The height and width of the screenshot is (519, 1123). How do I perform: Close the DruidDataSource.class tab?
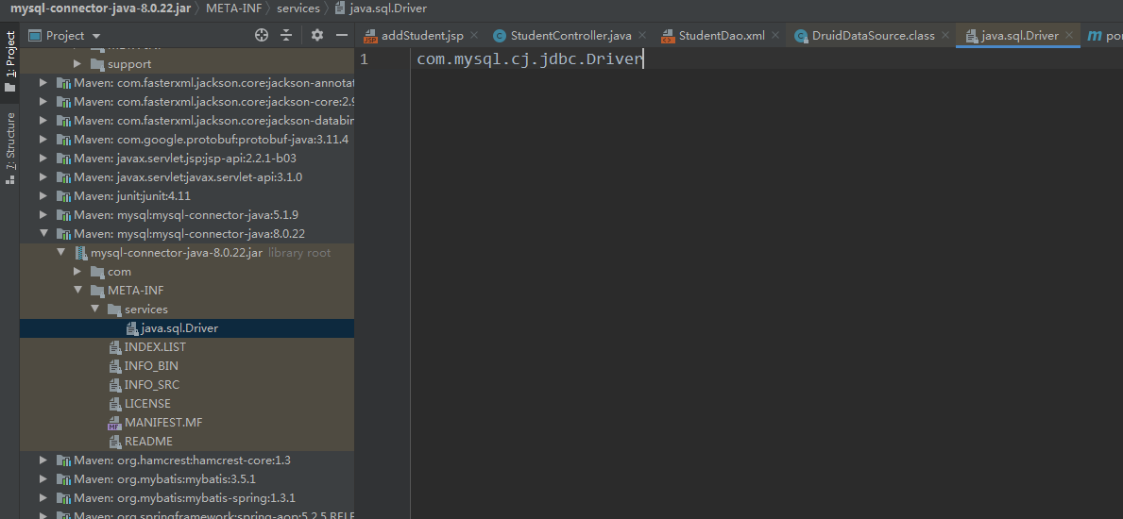pos(945,35)
